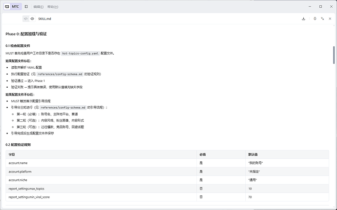Click hot-topics-config.yaml inline code
Viewport: 337px width, 210px height.
(x=81, y=54)
